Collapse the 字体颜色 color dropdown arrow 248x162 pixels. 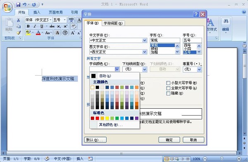[x=117, y=69]
